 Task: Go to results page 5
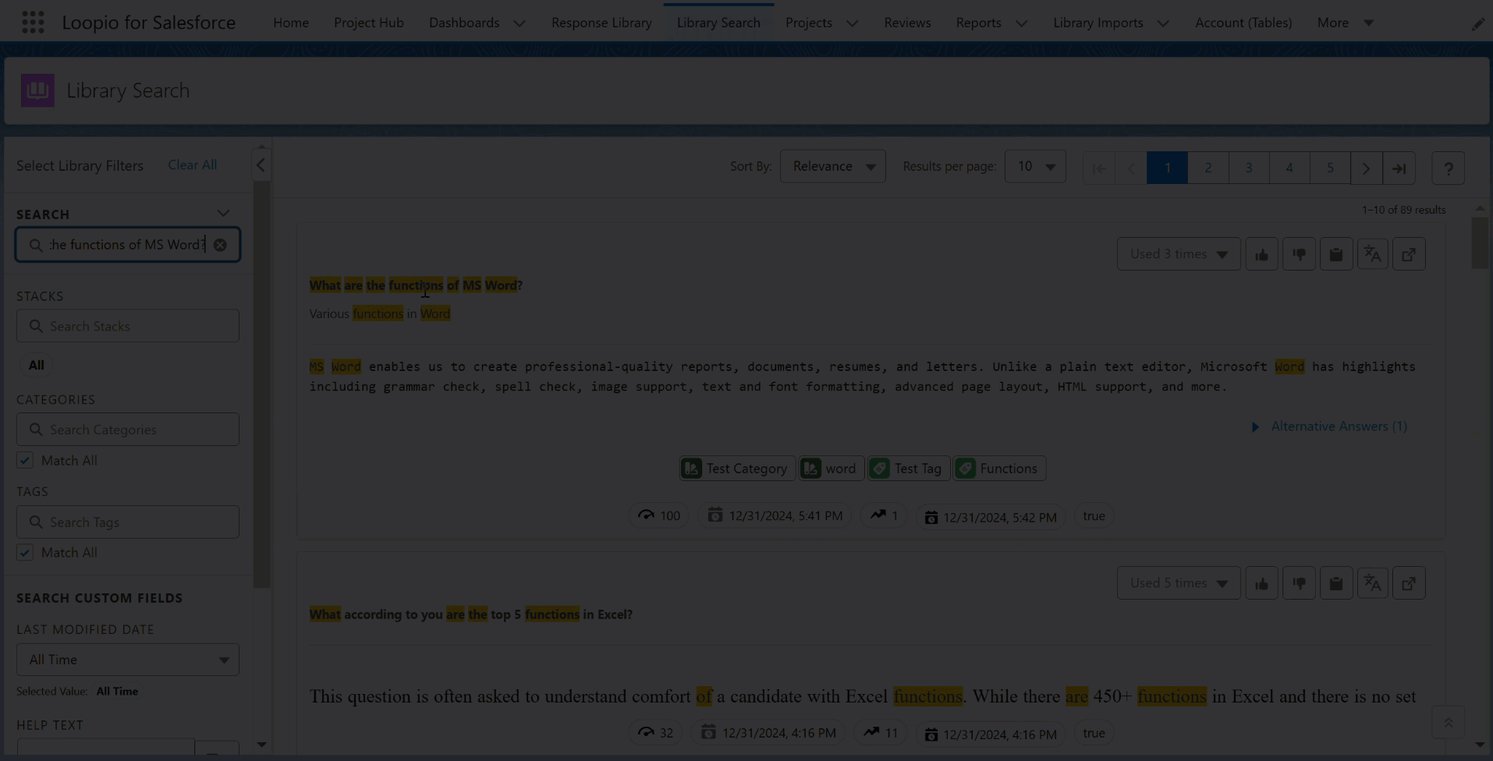click(x=1330, y=168)
